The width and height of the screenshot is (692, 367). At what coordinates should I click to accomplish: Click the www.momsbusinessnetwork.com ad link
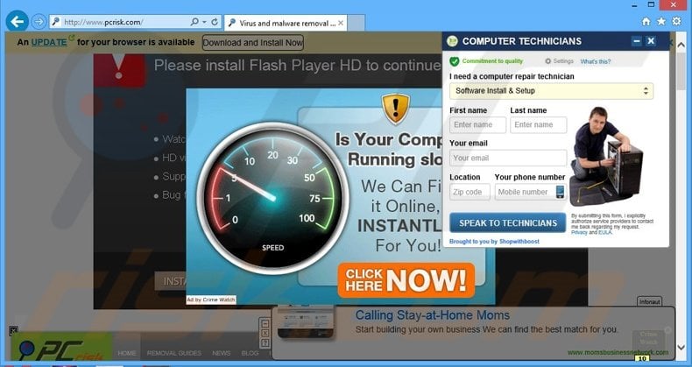click(x=618, y=352)
